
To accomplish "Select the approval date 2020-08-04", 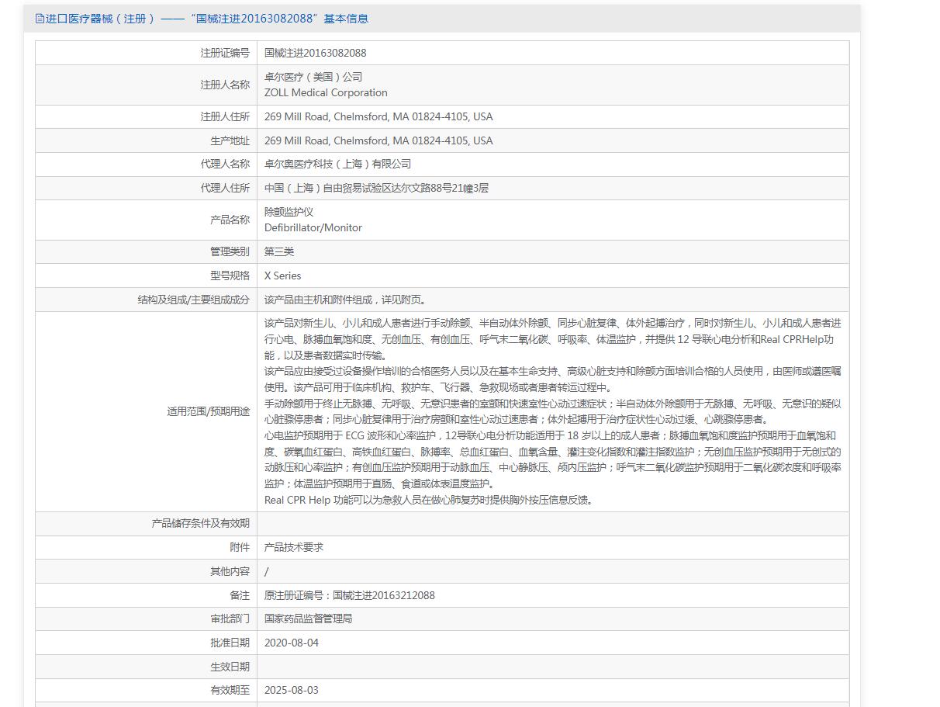I will pos(292,643).
